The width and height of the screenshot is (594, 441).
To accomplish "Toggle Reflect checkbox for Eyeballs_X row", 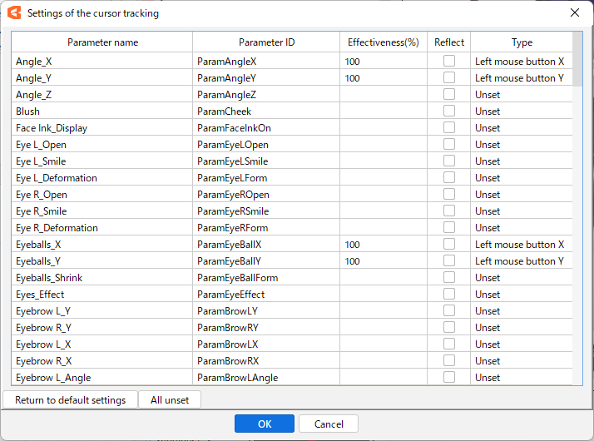I will [x=449, y=244].
